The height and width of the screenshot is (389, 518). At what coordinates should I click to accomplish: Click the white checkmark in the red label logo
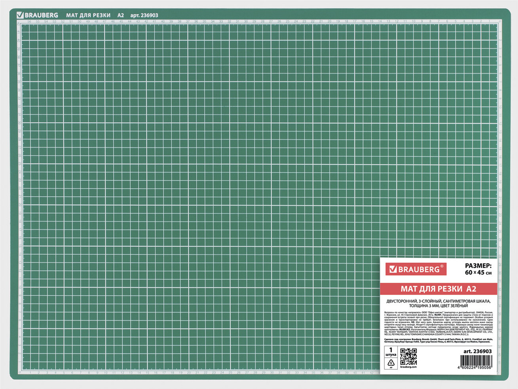393,269
